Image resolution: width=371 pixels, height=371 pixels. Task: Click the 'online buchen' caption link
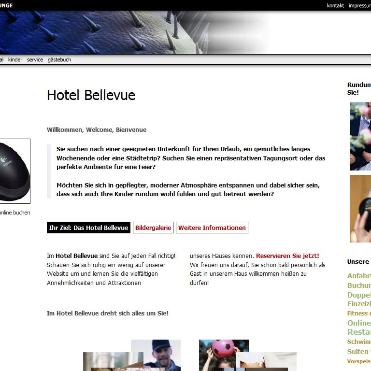[15, 213]
